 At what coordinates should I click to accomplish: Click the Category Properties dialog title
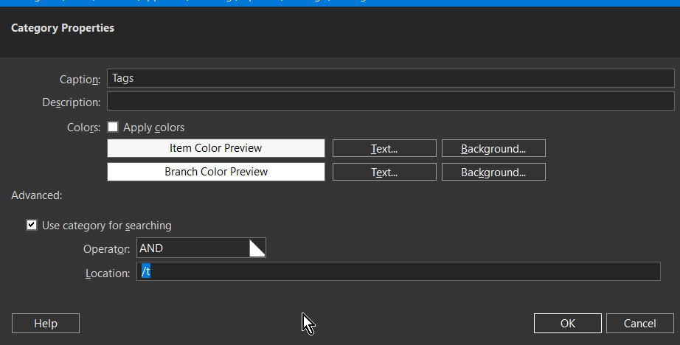[x=63, y=29]
